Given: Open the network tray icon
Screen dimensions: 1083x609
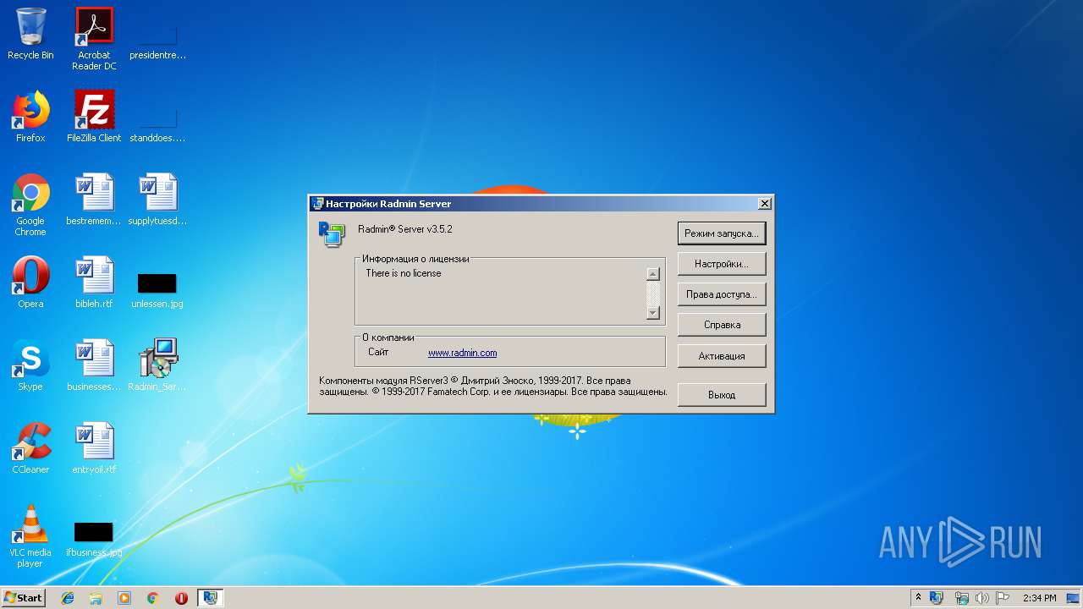Looking at the screenshot, I should click(962, 598).
